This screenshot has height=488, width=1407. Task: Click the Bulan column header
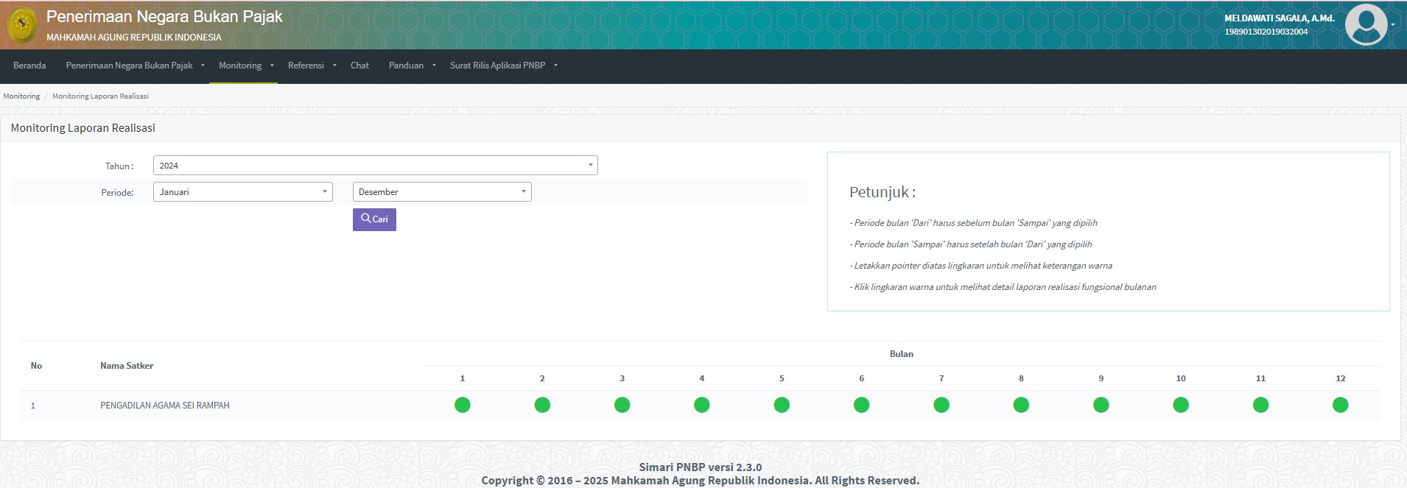[902, 354]
